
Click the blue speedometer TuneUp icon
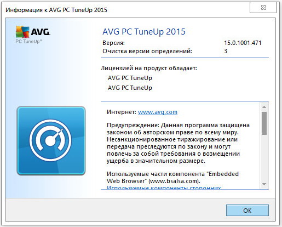[51, 140]
